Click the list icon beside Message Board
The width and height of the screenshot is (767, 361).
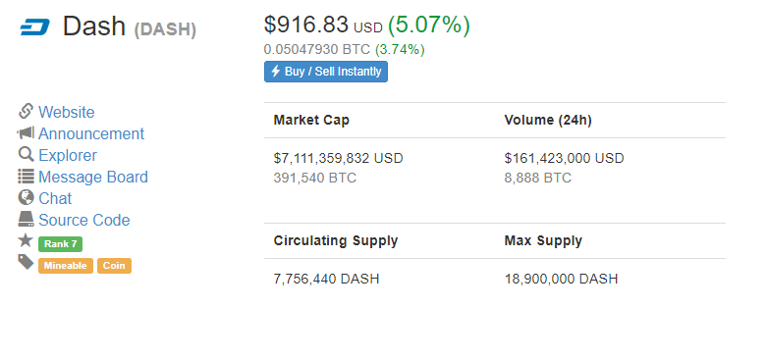coord(26,177)
